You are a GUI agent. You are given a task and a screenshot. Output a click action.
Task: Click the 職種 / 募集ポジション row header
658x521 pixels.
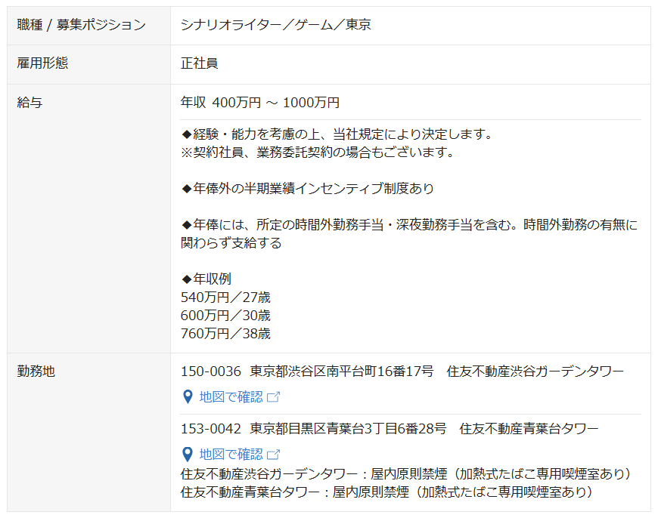(x=81, y=25)
